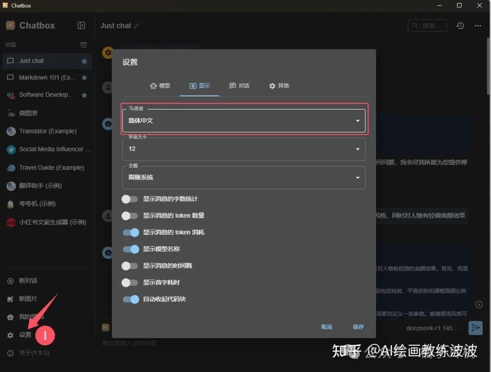
Task: Switch to 显示 settings tab
Action: (200, 86)
